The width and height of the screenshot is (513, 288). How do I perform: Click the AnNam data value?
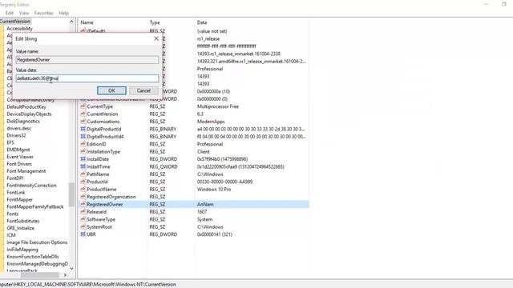pyautogui.click(x=205, y=204)
